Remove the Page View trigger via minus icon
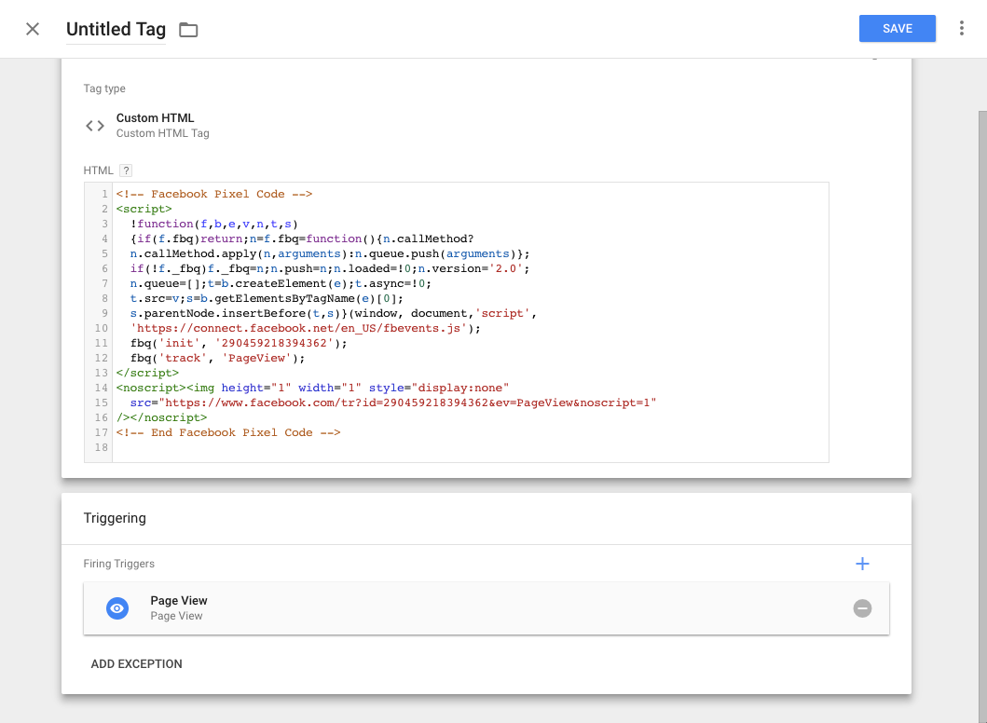987x723 pixels. [x=862, y=608]
